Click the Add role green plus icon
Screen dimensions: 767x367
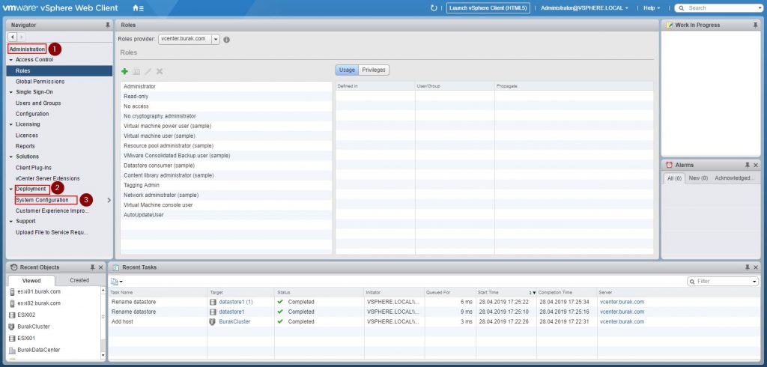(124, 71)
